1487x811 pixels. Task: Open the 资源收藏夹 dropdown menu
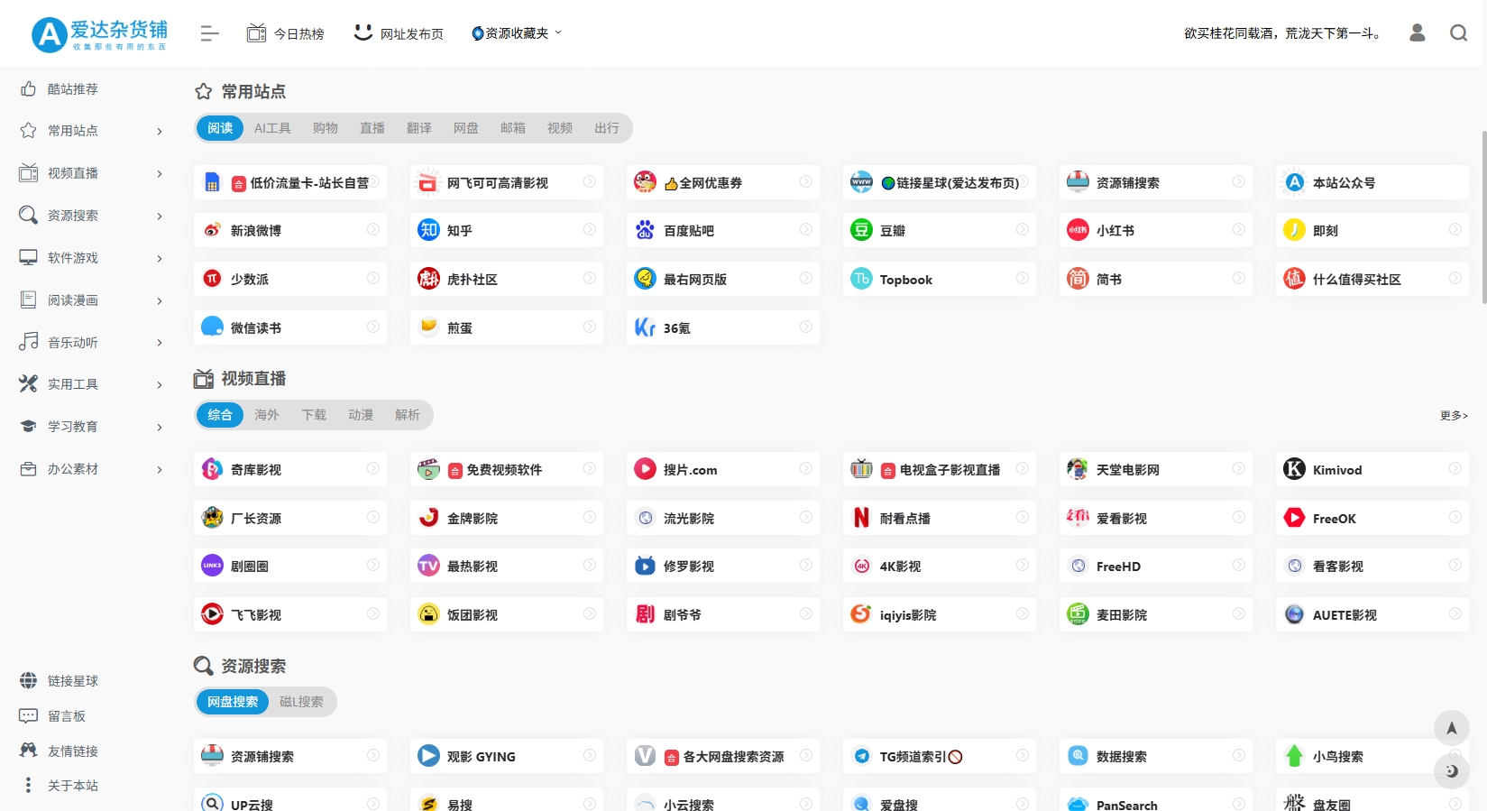pos(517,33)
